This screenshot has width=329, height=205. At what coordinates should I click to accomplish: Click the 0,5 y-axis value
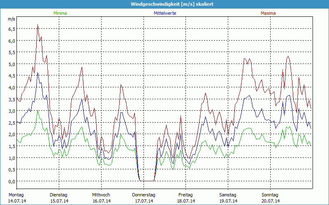12,170
